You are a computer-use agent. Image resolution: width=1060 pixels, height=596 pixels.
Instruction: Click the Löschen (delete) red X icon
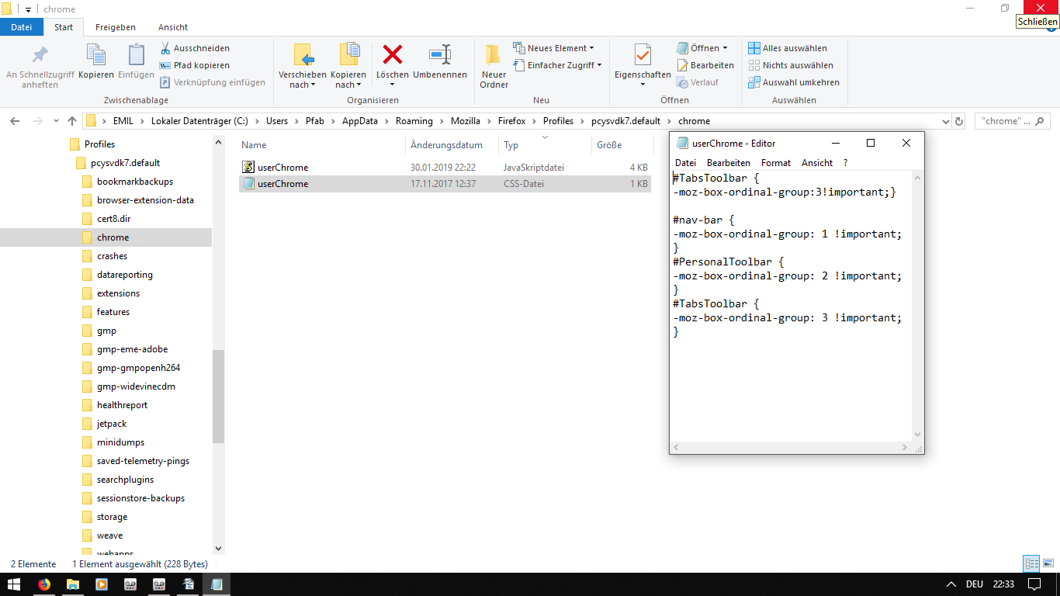(393, 55)
